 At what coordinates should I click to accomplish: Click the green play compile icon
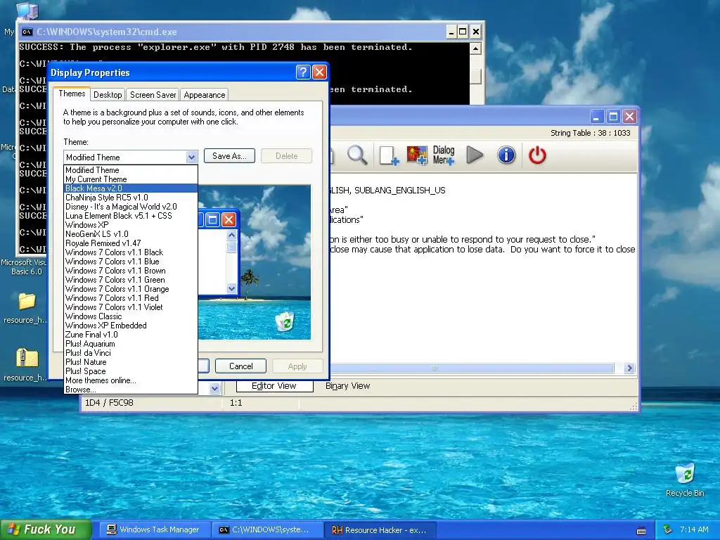[475, 155]
